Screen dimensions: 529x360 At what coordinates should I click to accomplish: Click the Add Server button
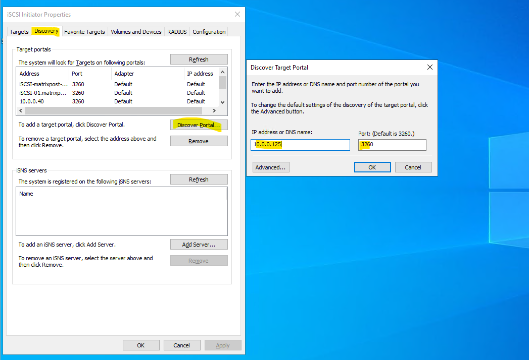(x=199, y=245)
